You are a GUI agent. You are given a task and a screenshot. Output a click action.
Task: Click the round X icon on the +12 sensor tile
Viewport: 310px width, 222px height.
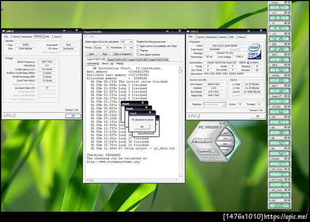tap(289, 34)
